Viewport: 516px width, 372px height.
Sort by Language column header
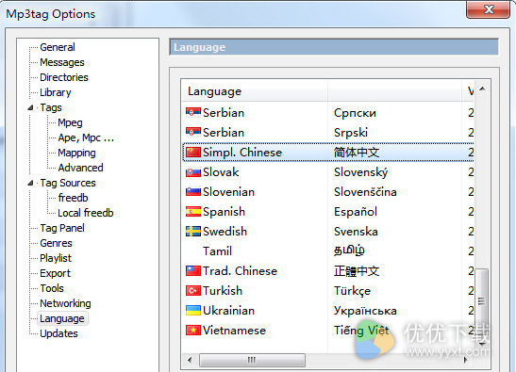(255, 91)
